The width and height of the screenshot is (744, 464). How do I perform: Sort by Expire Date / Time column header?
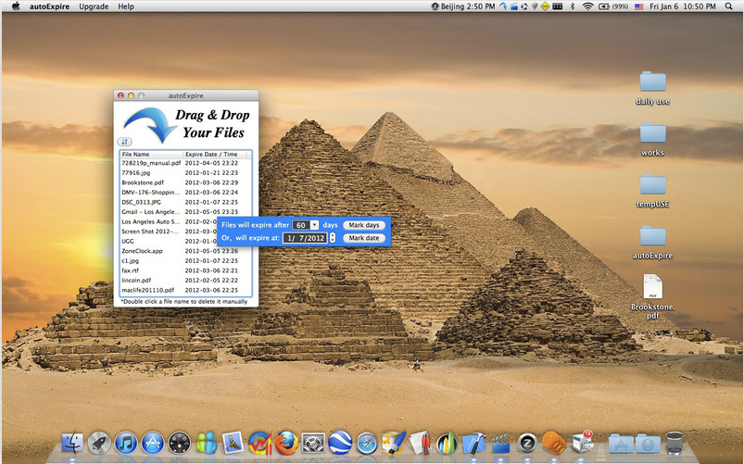pos(216,154)
